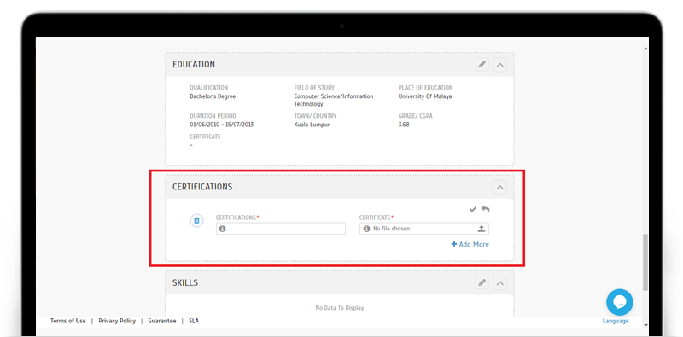Confirm certification entry with checkmark icon

[473, 209]
